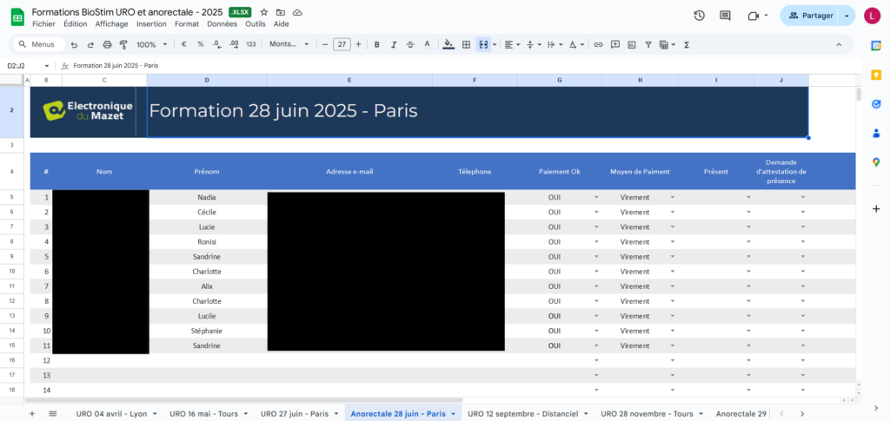Image resolution: width=890 pixels, height=421 pixels.
Task: Switch to URO 16 mai - Tours tab
Action: [206, 413]
